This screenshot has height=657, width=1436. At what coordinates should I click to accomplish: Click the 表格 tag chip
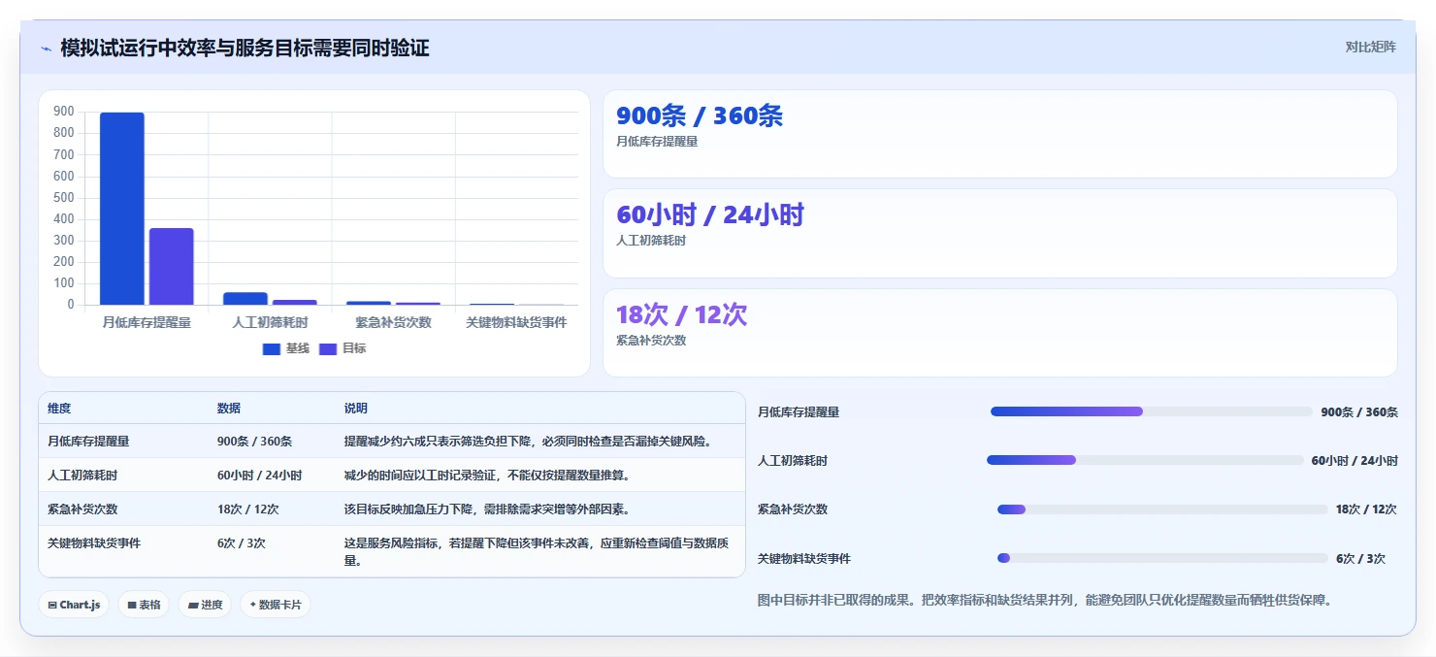[144, 605]
